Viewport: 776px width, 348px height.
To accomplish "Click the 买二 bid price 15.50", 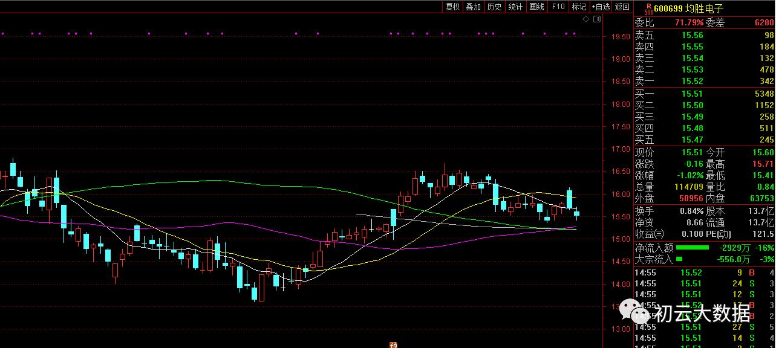I will [x=693, y=105].
